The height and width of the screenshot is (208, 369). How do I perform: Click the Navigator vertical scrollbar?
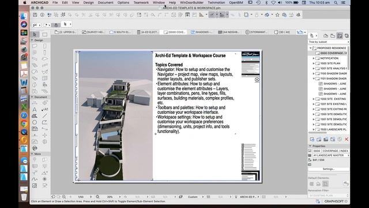point(348,58)
